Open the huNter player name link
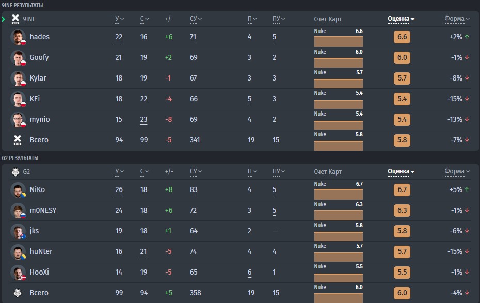The height and width of the screenshot is (303, 480). pyautogui.click(x=41, y=251)
